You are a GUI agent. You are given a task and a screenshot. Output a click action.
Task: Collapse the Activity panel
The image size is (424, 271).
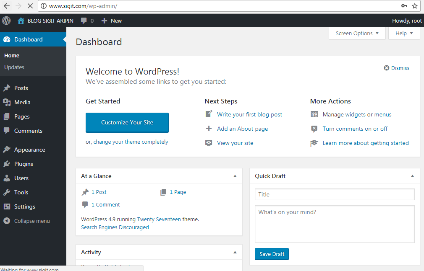point(235,252)
